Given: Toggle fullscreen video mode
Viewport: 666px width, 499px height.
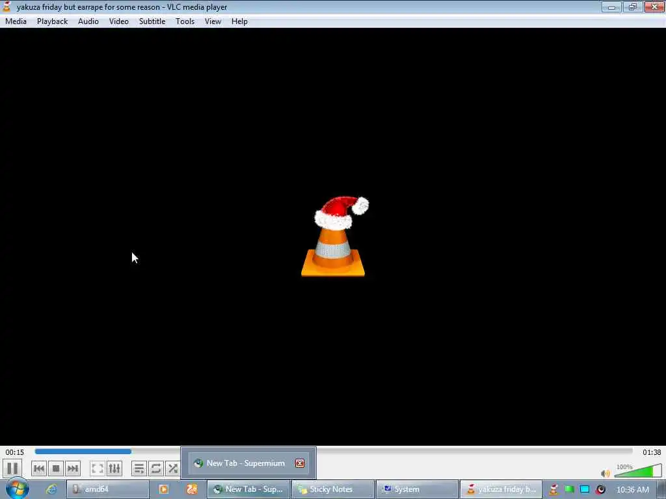Looking at the screenshot, I should 98,468.
